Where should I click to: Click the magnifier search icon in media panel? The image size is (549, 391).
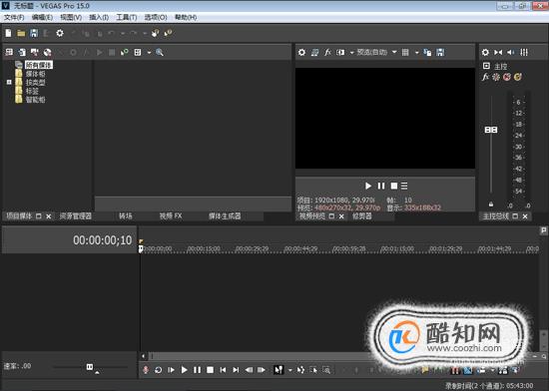coord(160,53)
